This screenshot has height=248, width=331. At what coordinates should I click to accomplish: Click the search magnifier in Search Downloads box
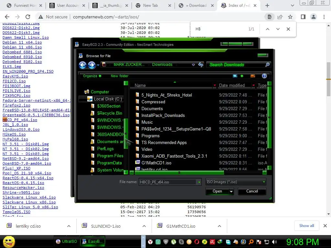pos(267,65)
